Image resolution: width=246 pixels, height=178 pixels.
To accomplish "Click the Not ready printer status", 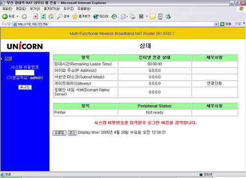I will click(x=154, y=113).
